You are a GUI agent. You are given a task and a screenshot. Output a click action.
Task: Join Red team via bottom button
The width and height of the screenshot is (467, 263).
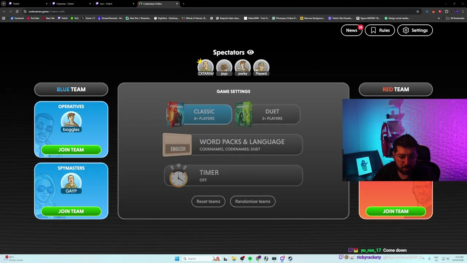click(396, 211)
